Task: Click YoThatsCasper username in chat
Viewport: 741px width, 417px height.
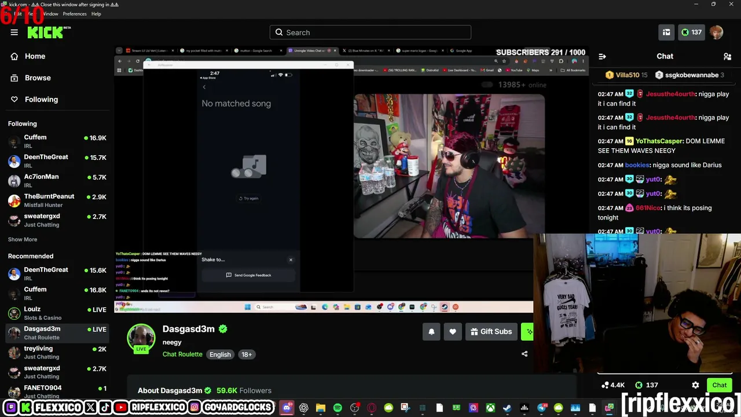Action: point(659,141)
